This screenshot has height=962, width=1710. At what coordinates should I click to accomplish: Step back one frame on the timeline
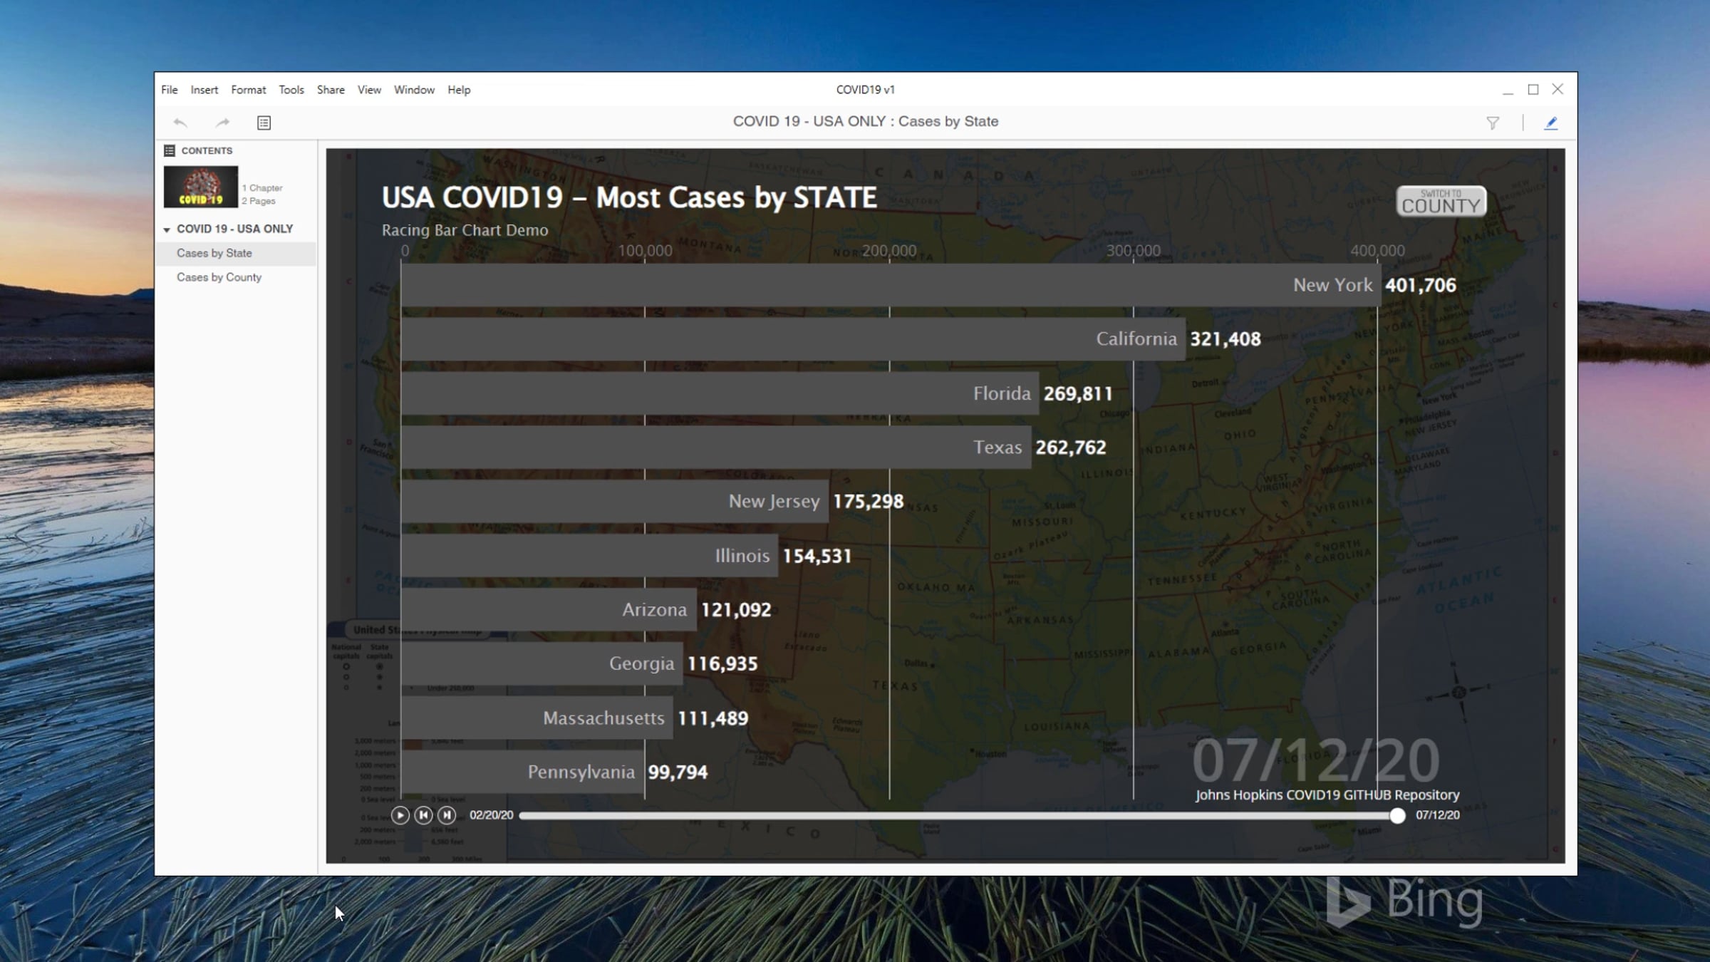tap(423, 814)
